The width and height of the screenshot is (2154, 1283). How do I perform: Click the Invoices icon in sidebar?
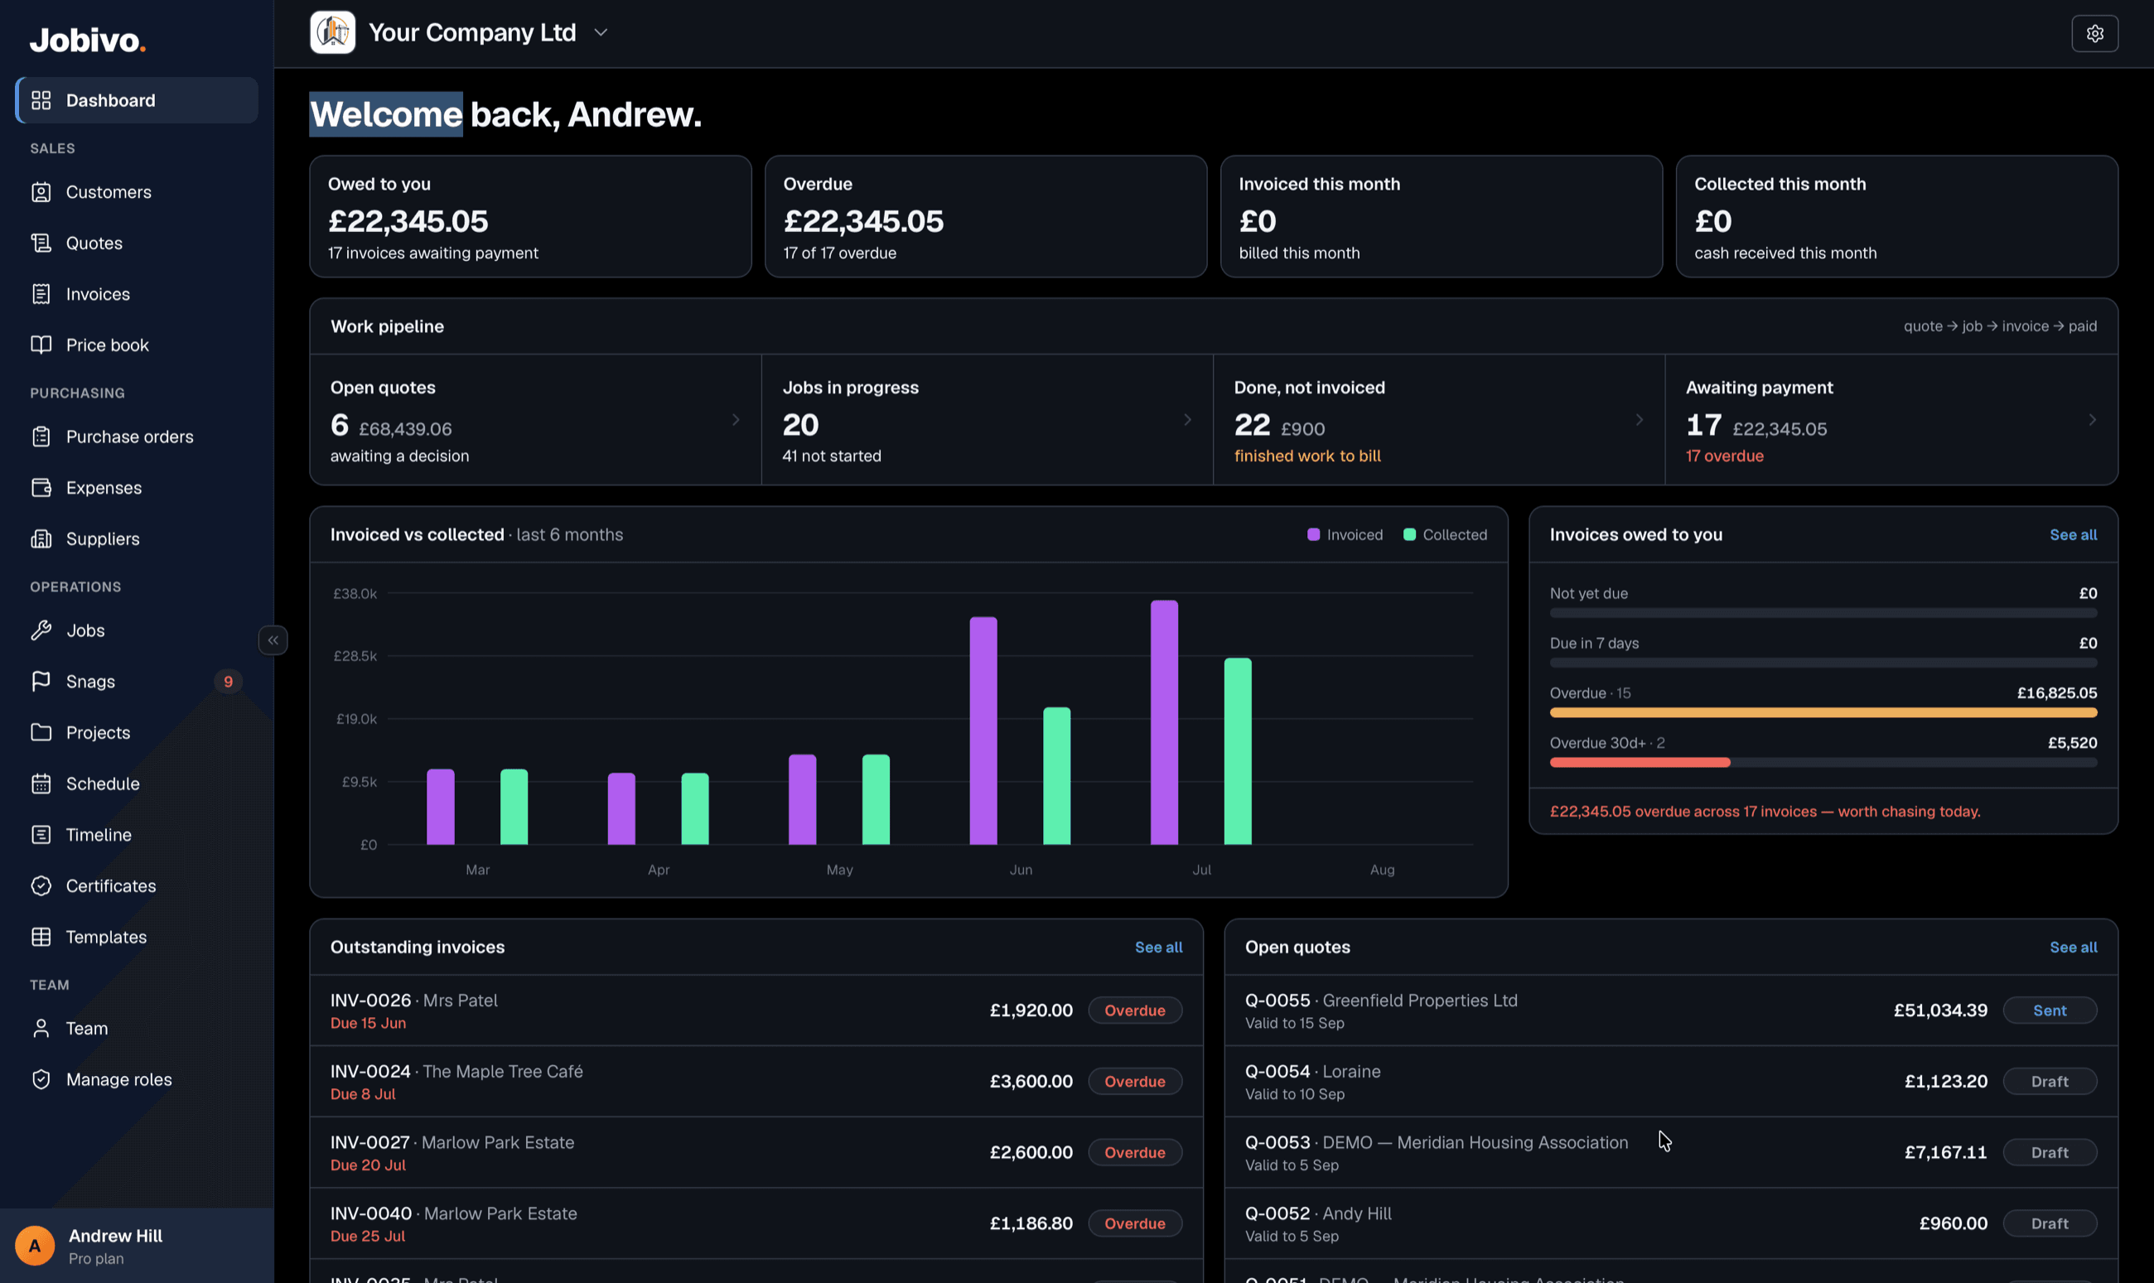pyautogui.click(x=41, y=294)
